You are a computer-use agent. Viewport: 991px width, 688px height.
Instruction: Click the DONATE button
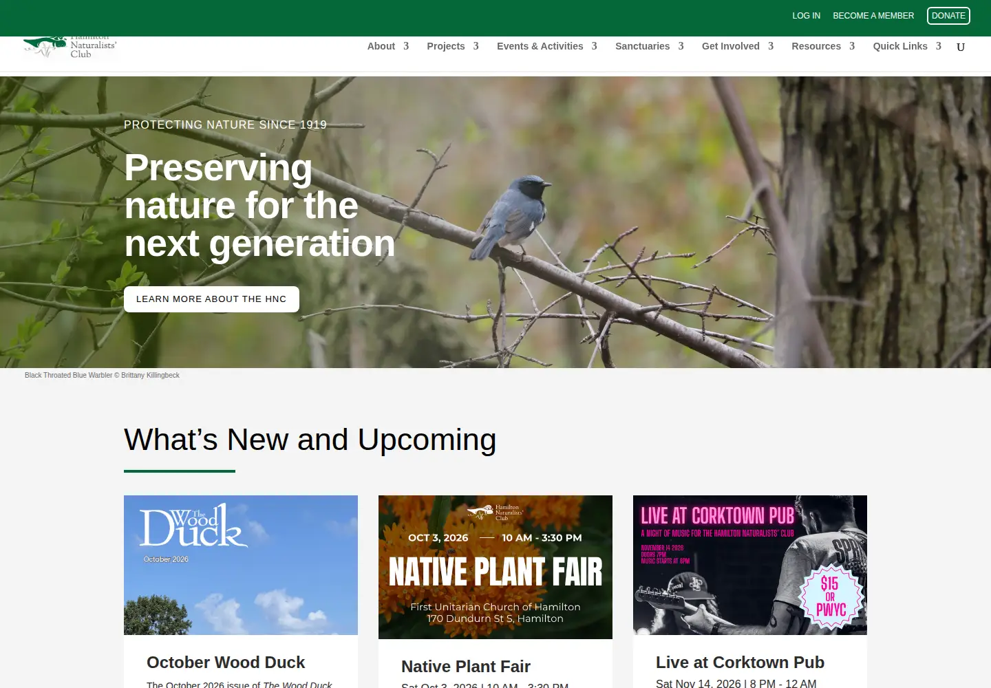(x=948, y=16)
